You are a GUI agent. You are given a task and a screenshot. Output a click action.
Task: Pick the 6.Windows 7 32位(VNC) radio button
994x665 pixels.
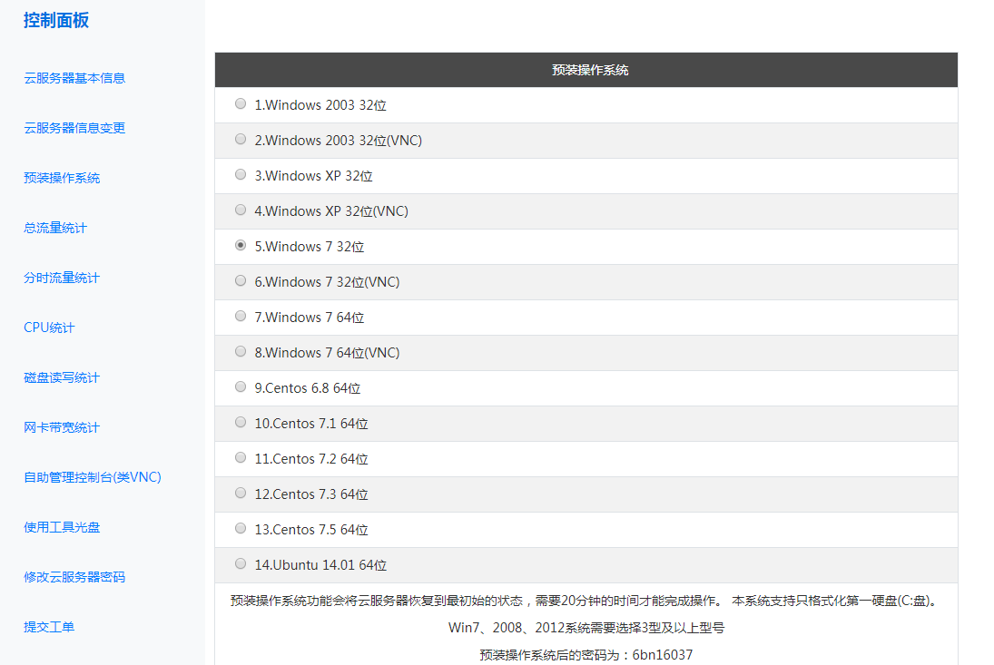[x=241, y=280]
